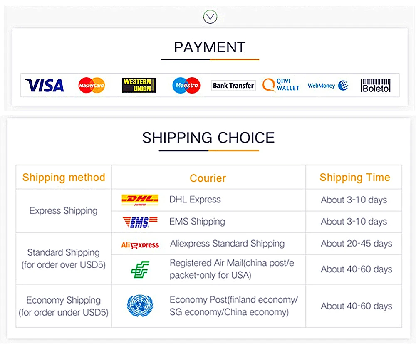Select the QIWI Wallet logo

(281, 85)
